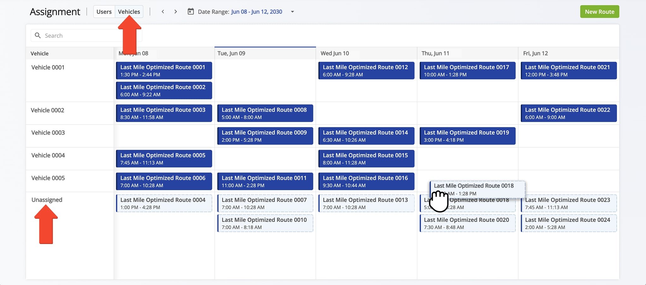Click the New Route button

tap(600, 12)
